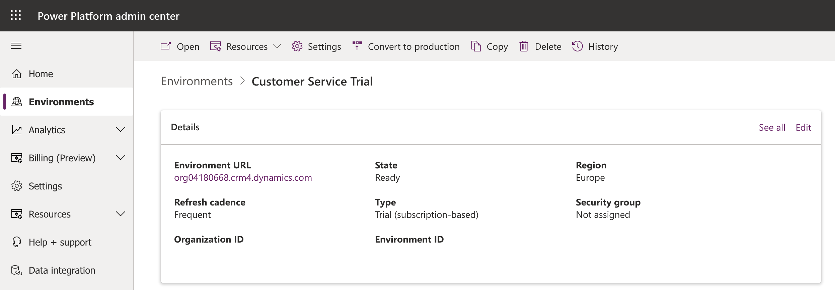Click the Environment URL label
This screenshot has height=290, width=835.
[x=212, y=165]
